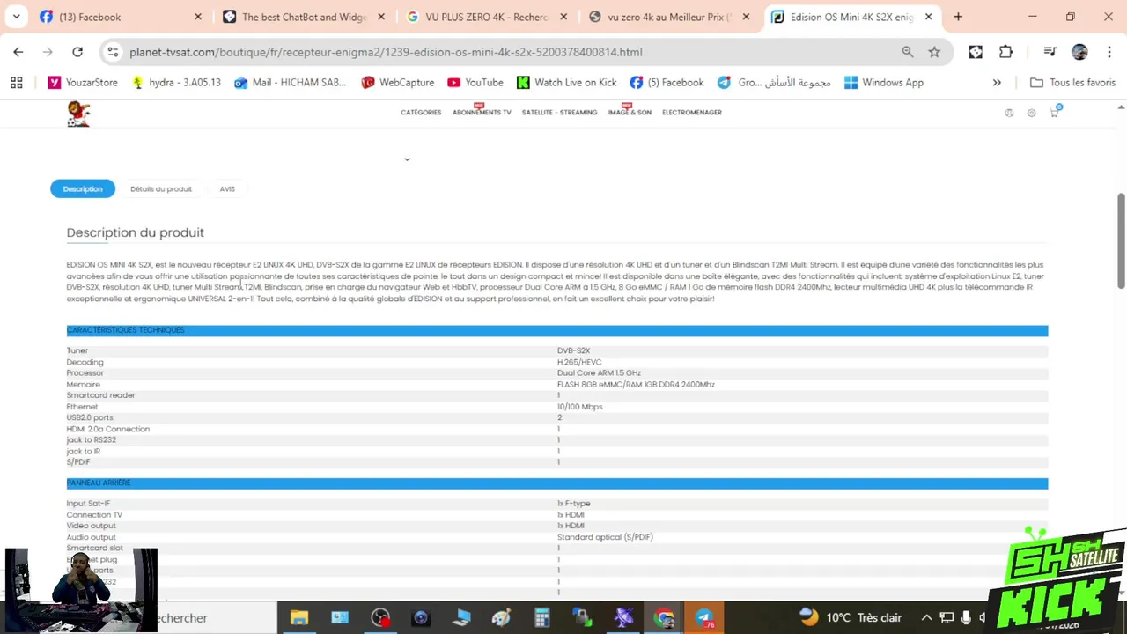Image resolution: width=1127 pixels, height=634 pixels.
Task: Switch to VU PLUS ZERO 4K search tab
Action: pos(486,17)
